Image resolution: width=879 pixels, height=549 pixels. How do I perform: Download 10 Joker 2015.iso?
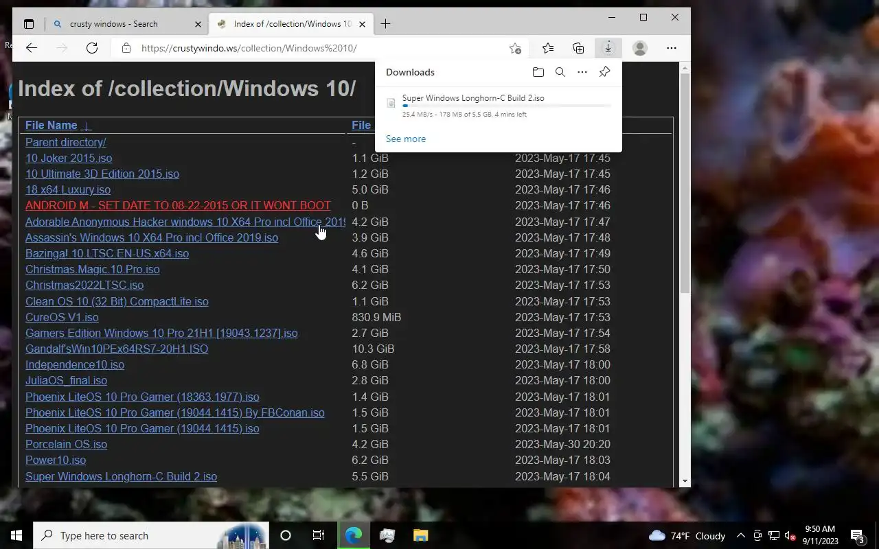tap(69, 158)
